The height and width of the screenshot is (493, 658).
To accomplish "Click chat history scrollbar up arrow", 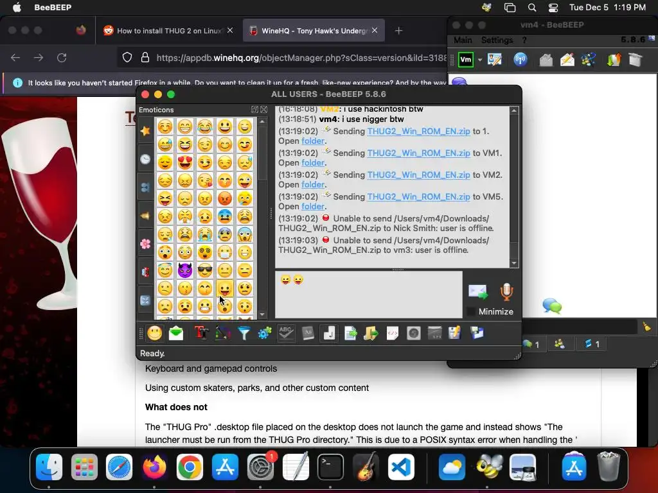I will (514, 110).
